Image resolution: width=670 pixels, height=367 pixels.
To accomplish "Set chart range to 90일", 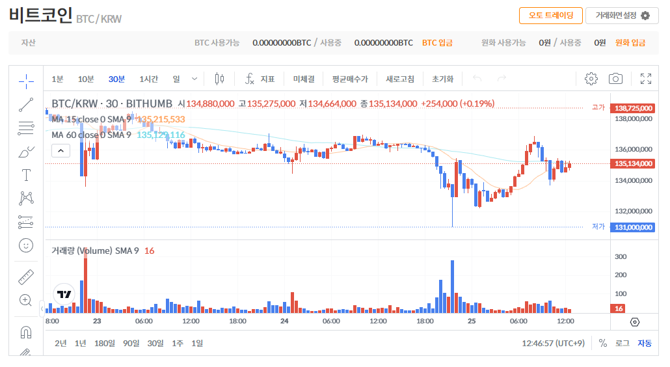I will click(x=131, y=343).
